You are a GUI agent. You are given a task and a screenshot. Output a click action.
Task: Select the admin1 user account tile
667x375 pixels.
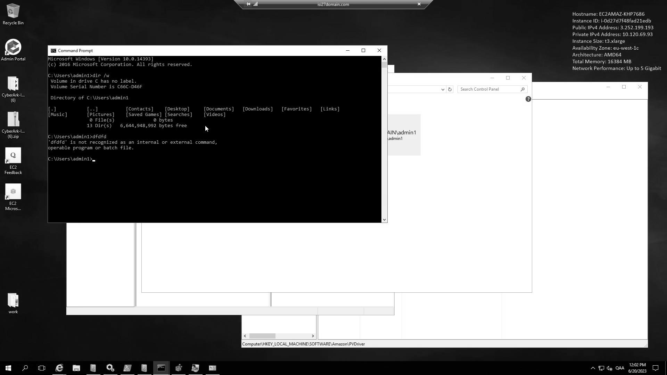pos(404,135)
